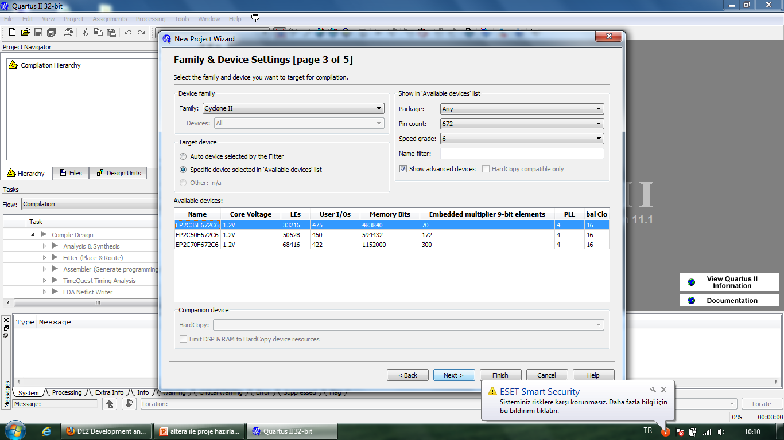Click the globe icon beside Documentation

[x=691, y=300]
